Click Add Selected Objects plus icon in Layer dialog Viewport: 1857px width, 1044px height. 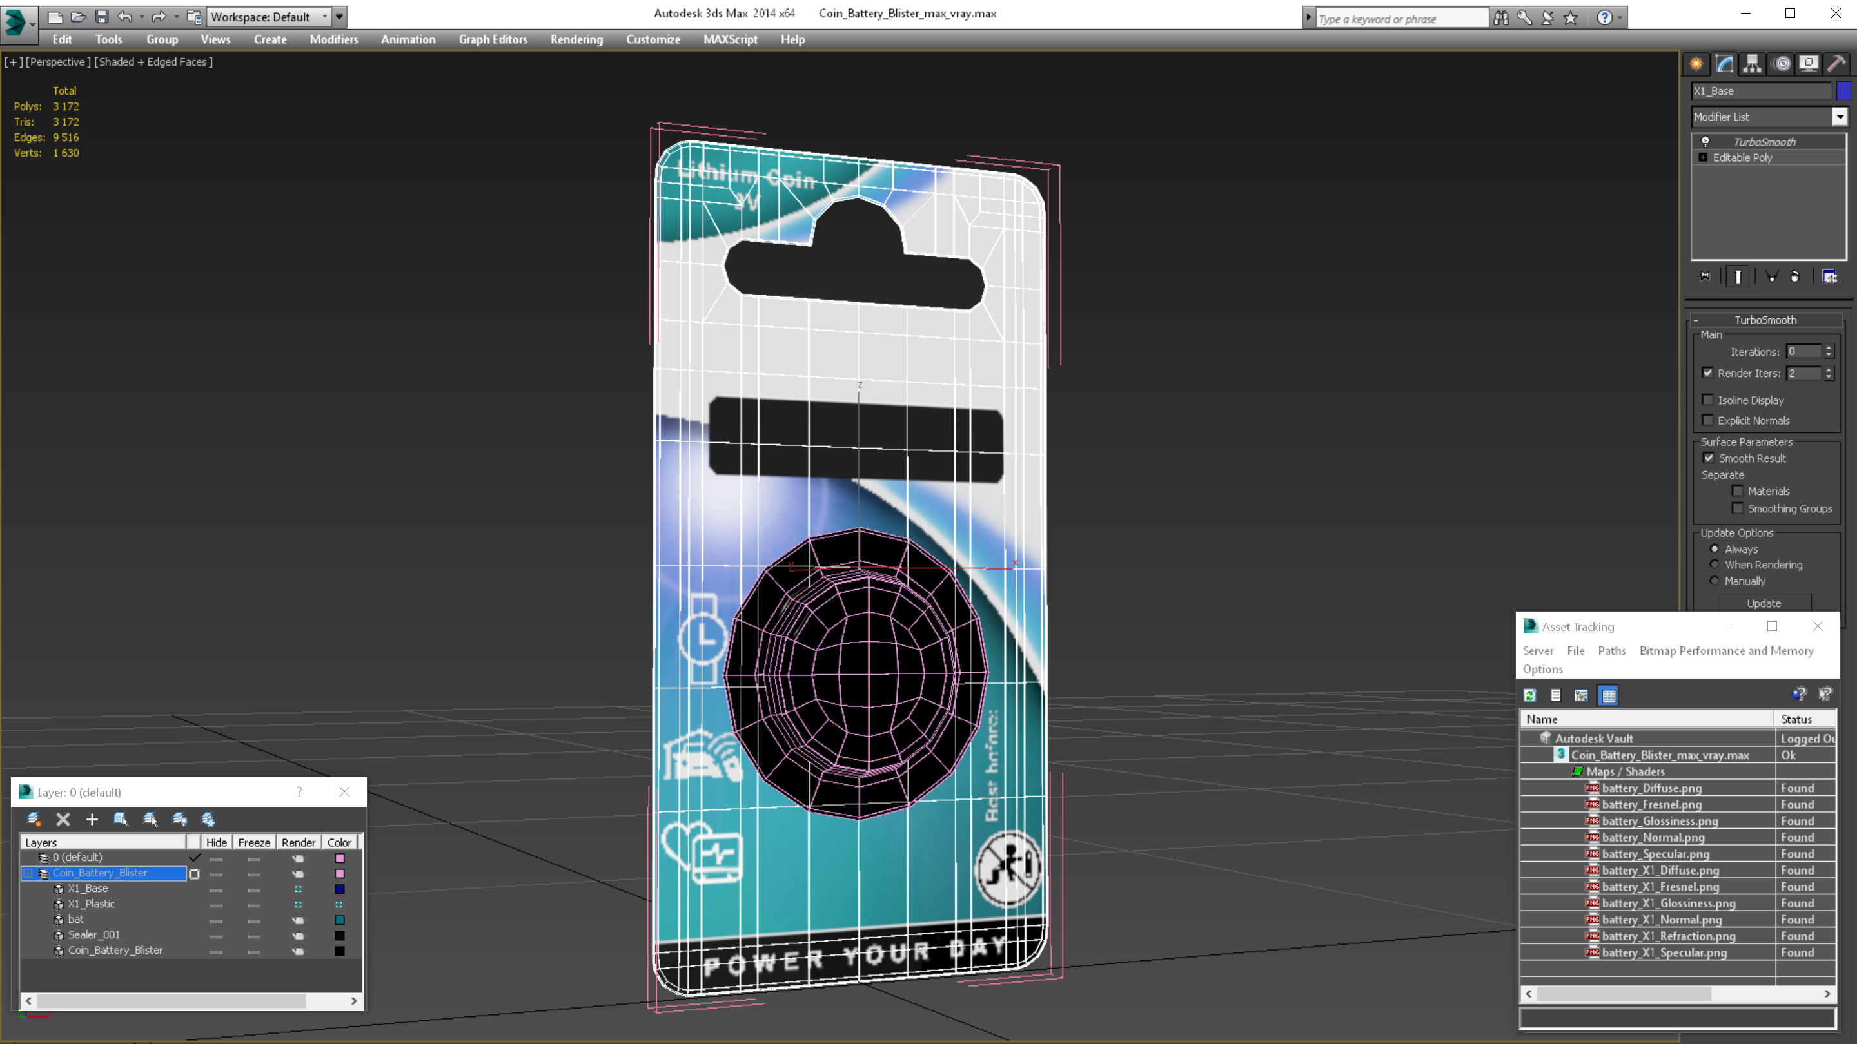point(92,819)
